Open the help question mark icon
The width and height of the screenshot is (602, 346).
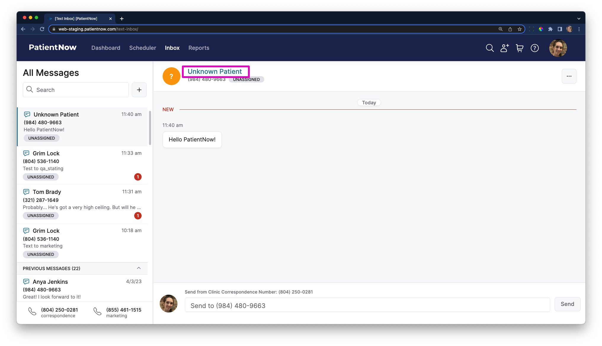point(535,48)
